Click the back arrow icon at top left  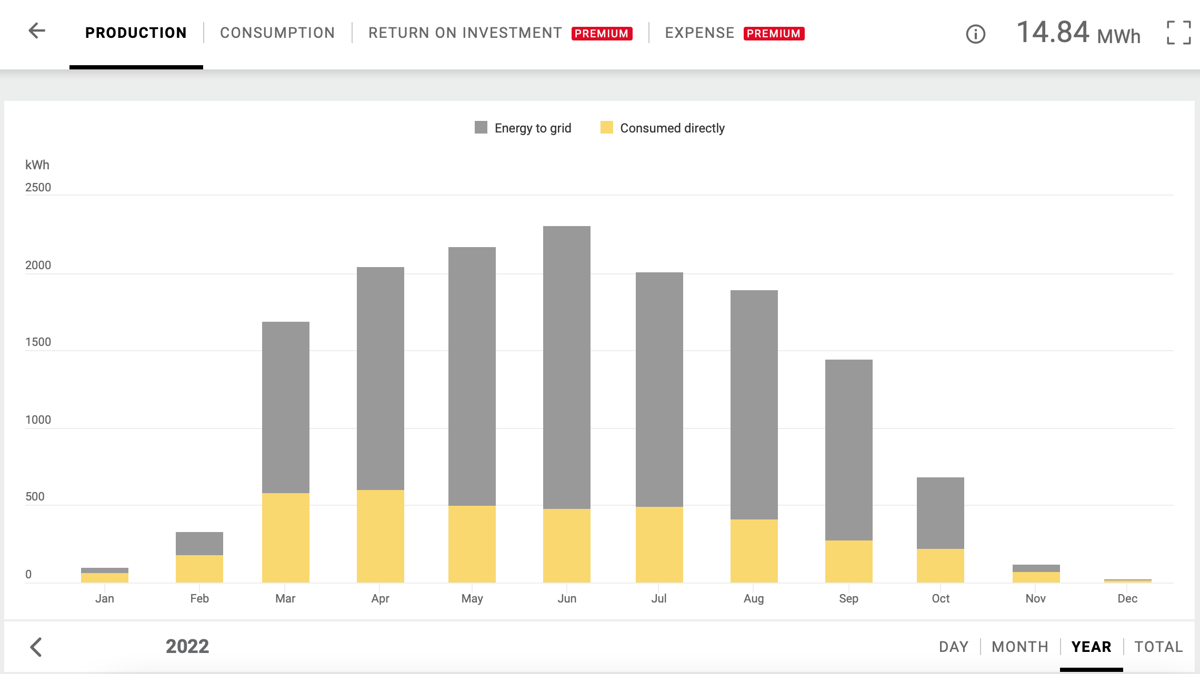37,31
